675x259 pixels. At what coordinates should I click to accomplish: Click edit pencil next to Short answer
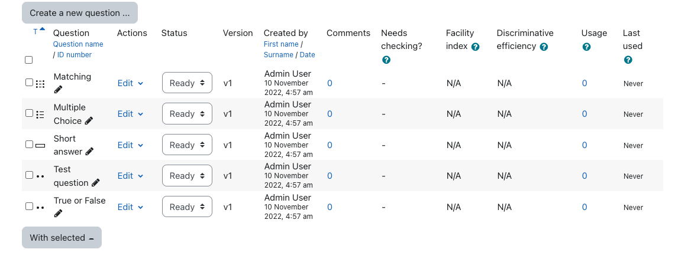click(x=89, y=152)
